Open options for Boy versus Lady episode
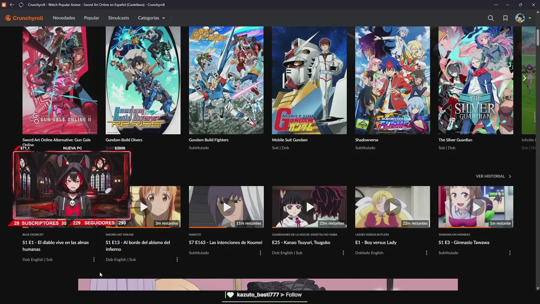 tap(426, 253)
